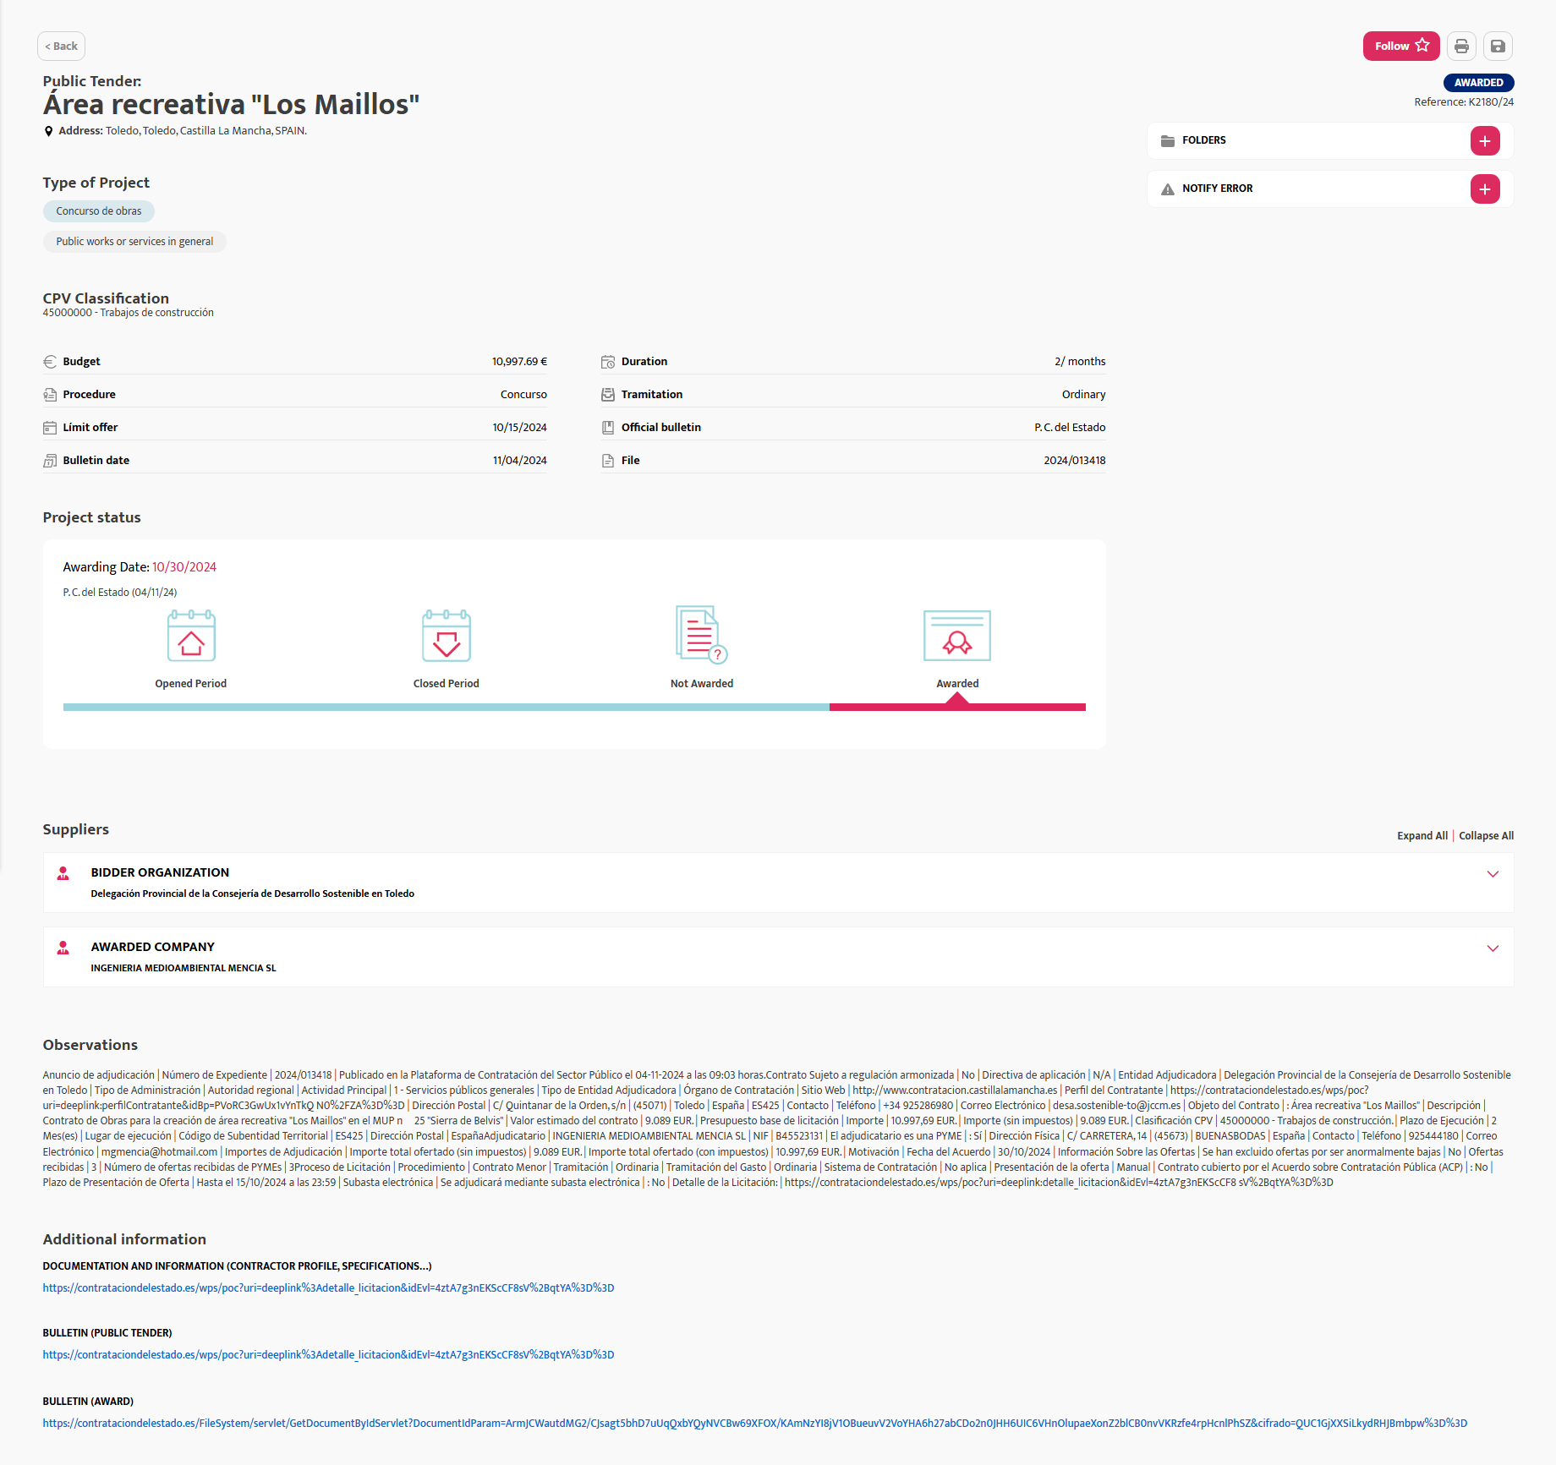Click the AWARDED status badge

coord(1478,82)
